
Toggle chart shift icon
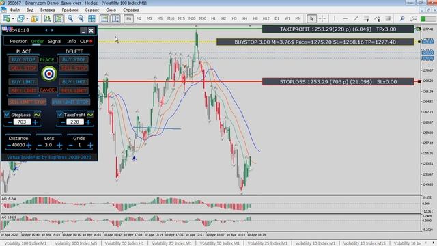[x=115, y=18]
